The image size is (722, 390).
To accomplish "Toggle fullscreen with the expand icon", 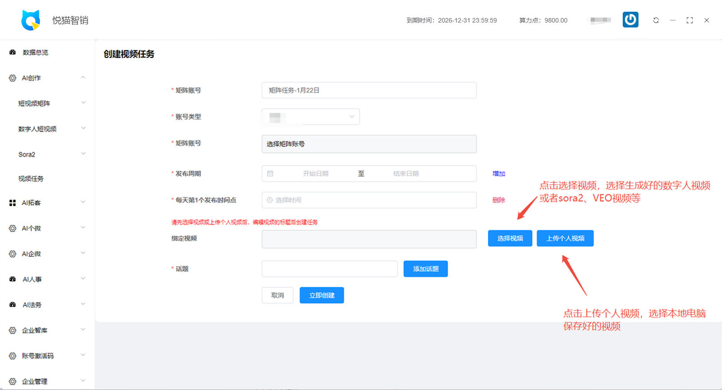I will point(690,20).
